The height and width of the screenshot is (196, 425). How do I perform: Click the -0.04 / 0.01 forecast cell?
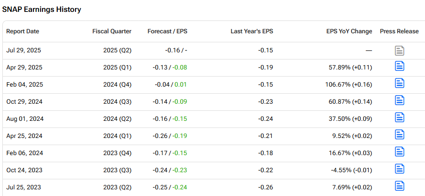[171, 85]
